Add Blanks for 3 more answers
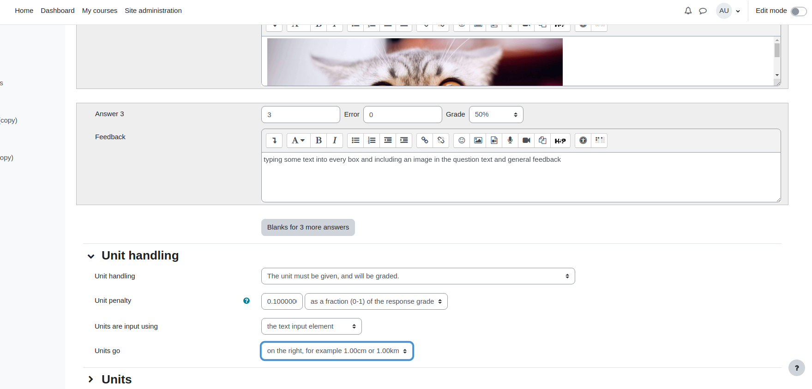Viewport: 812px width, 389px height. (308, 227)
